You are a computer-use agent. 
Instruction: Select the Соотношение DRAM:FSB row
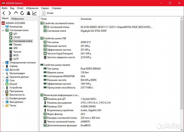tap(64, 76)
